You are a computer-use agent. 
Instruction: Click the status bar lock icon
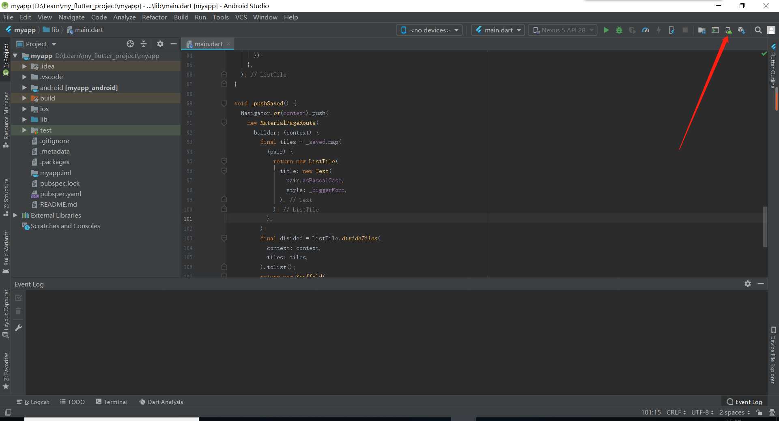pos(759,412)
